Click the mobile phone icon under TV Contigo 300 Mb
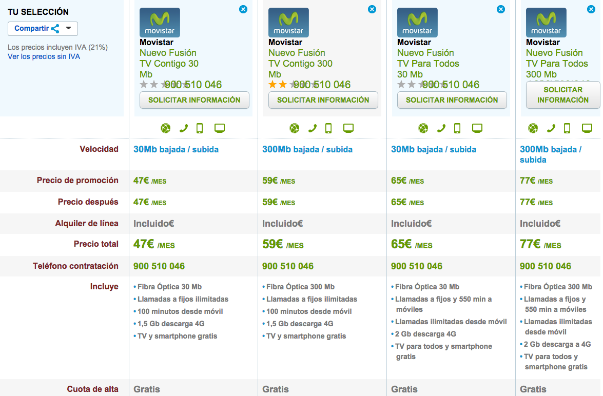This screenshot has height=396, width=603. point(328,128)
